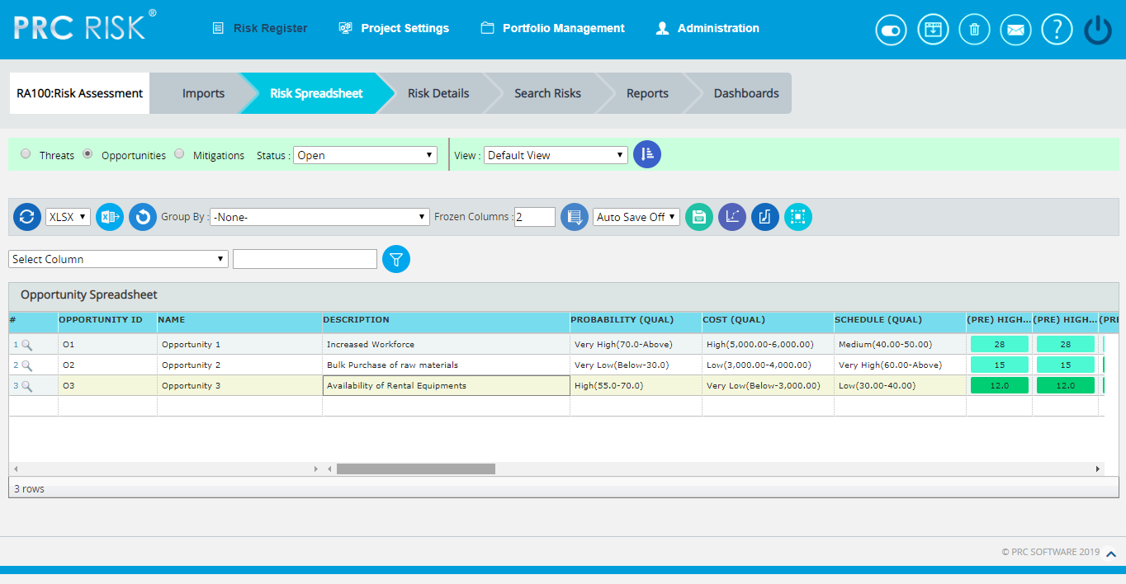This screenshot has height=584, width=1126.
Task: Open the help question mark icon
Action: [1057, 30]
